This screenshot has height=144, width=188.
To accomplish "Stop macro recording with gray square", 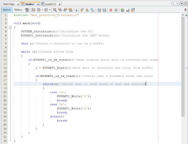I will (116, 10).
